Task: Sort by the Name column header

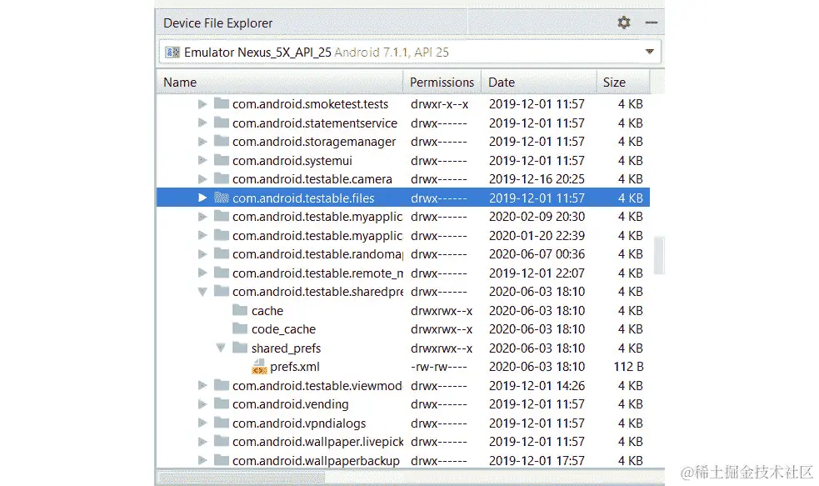Action: pos(279,82)
